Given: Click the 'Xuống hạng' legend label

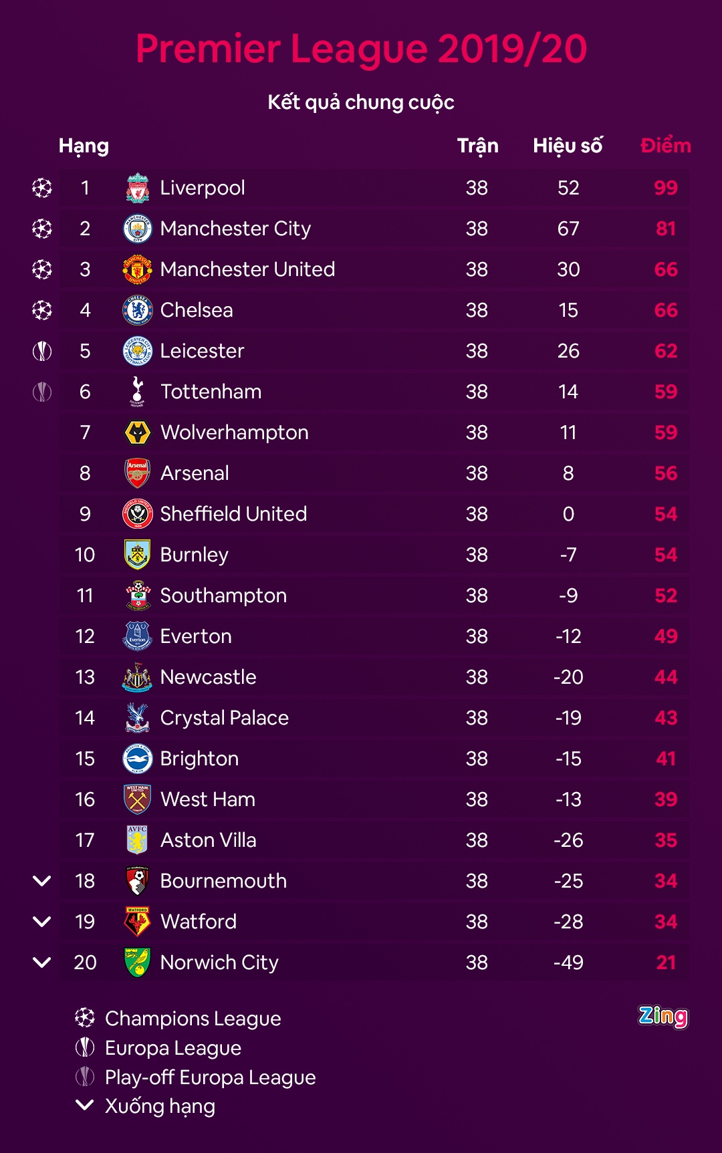Looking at the screenshot, I should point(160,1106).
